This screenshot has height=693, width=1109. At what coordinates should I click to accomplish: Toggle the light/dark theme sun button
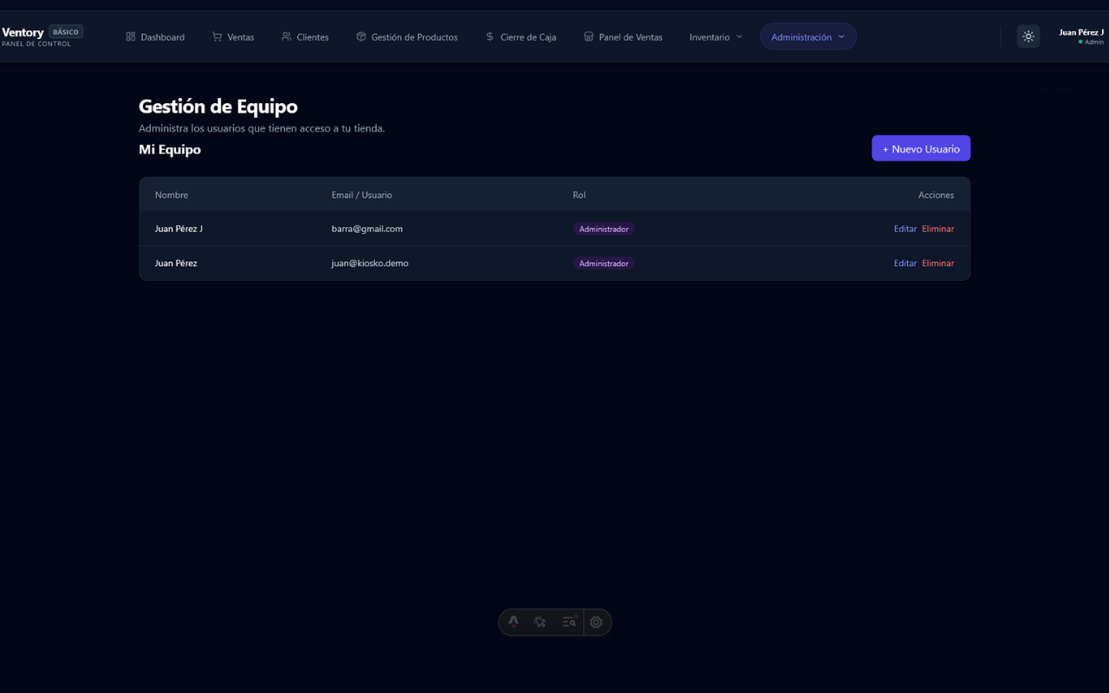(1028, 36)
